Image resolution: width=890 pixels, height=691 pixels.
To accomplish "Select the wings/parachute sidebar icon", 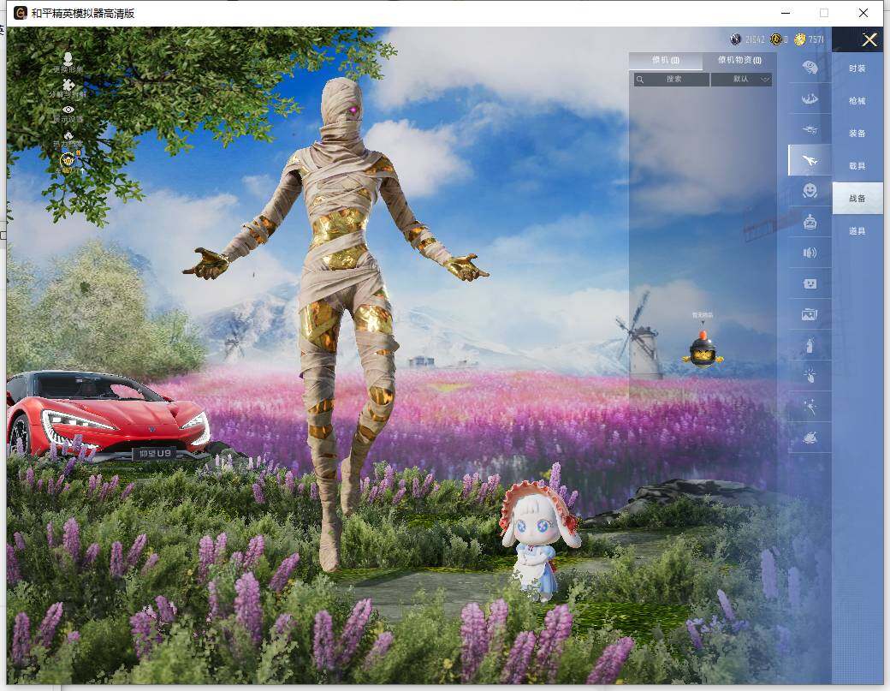I will (810, 98).
